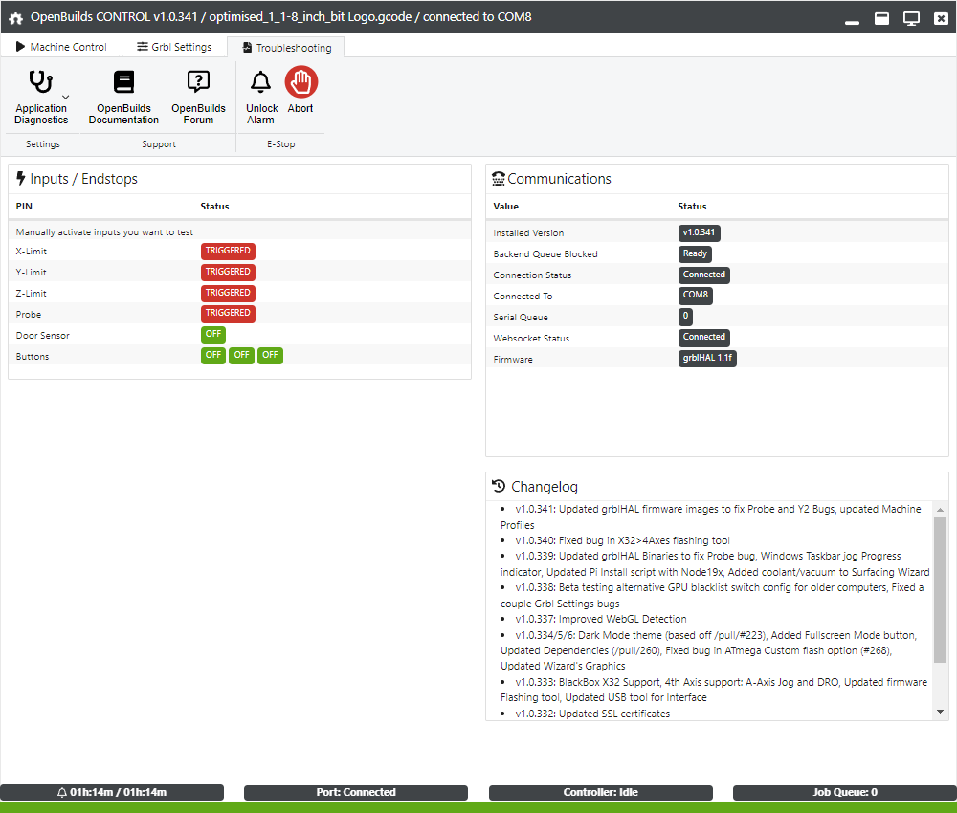The image size is (957, 813).
Task: Toggle the Door Sensor OFF indicator
Action: click(212, 335)
